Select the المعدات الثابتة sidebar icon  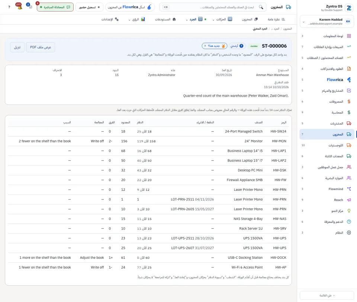point(349,156)
